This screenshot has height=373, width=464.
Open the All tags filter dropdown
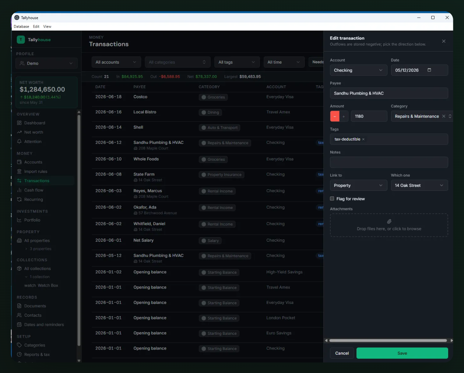pos(237,62)
